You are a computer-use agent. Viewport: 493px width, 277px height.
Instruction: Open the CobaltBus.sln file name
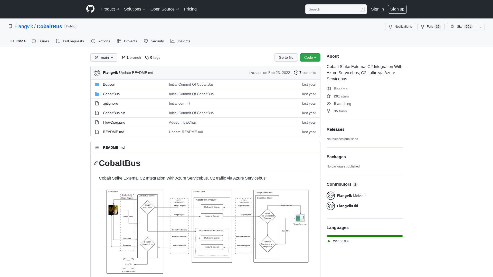pos(114,113)
